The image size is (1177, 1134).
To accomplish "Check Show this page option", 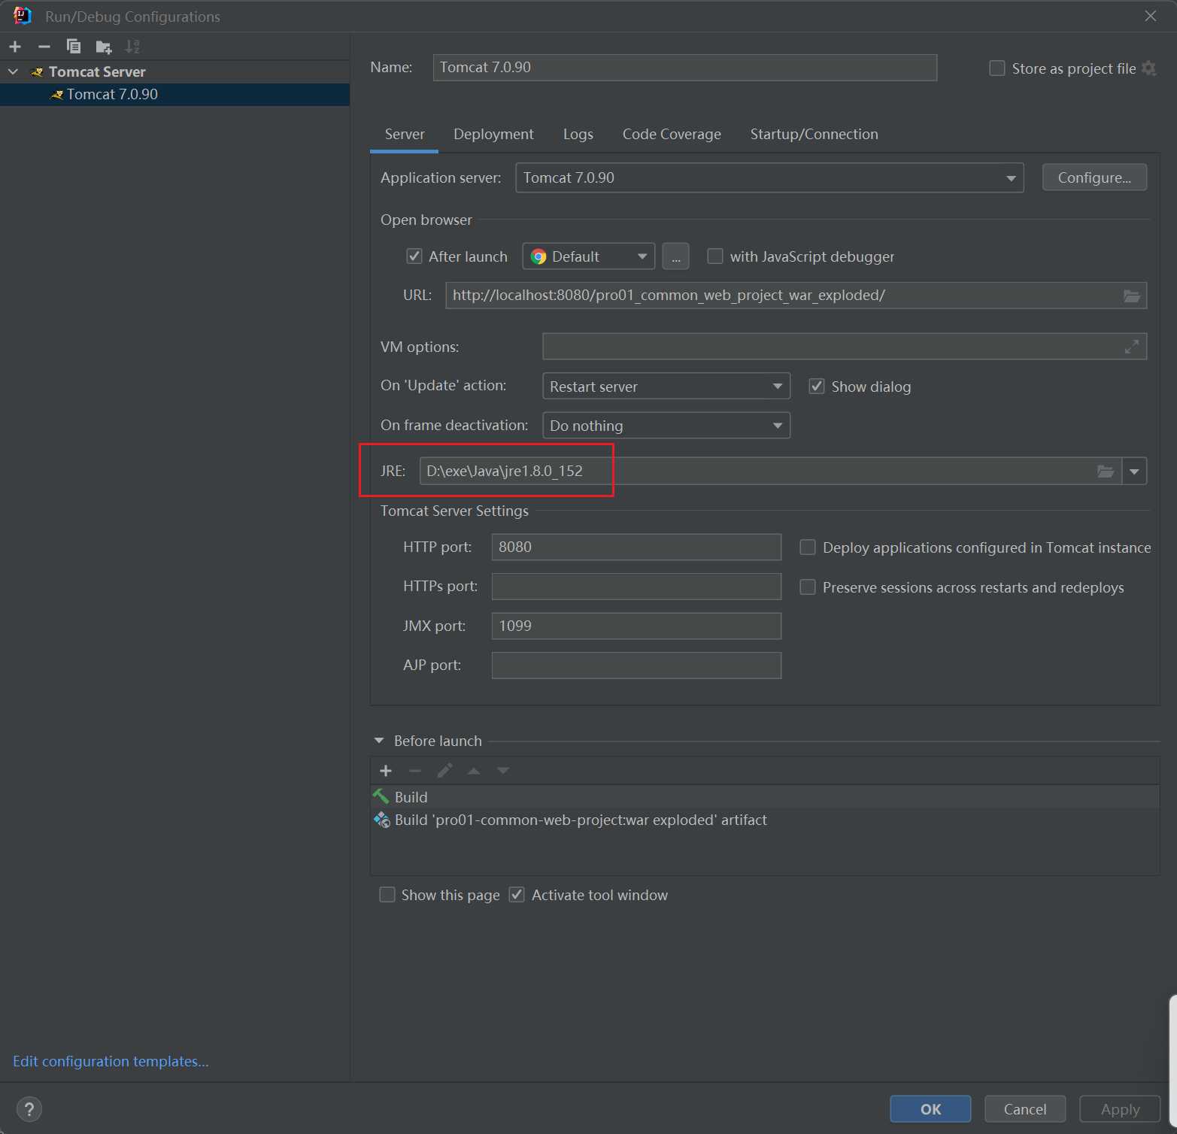I will (387, 895).
